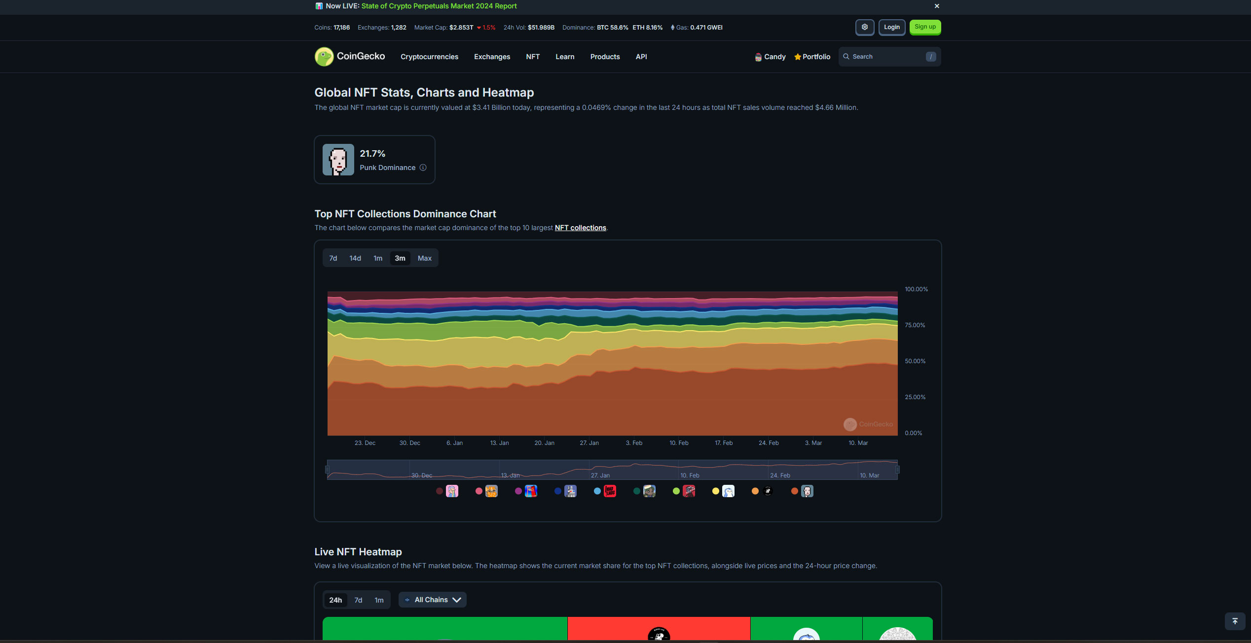Click the chart navigator left handle
The image size is (1251, 643).
point(327,470)
